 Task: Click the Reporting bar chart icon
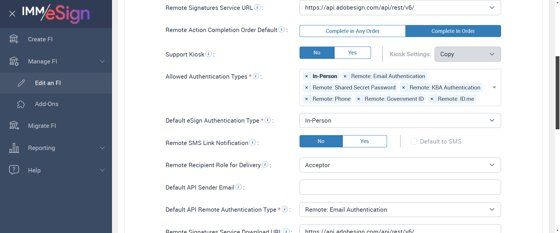pos(14,148)
